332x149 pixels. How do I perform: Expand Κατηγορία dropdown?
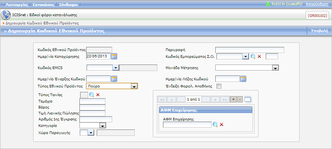coord(102,126)
